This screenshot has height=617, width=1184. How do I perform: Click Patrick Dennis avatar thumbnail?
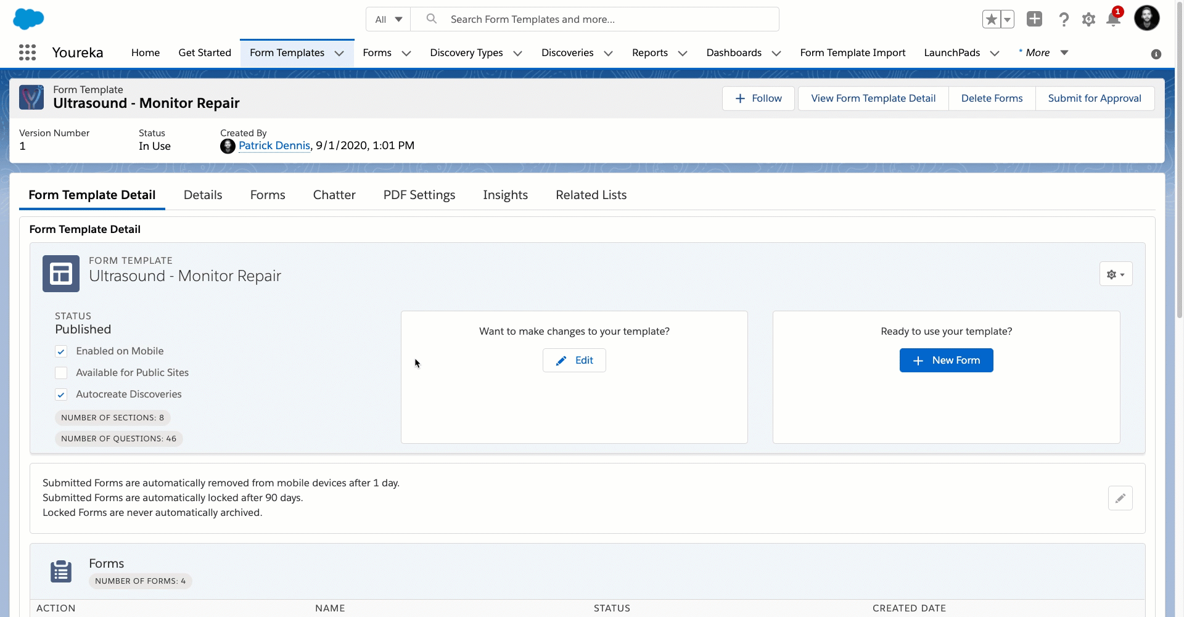point(228,146)
